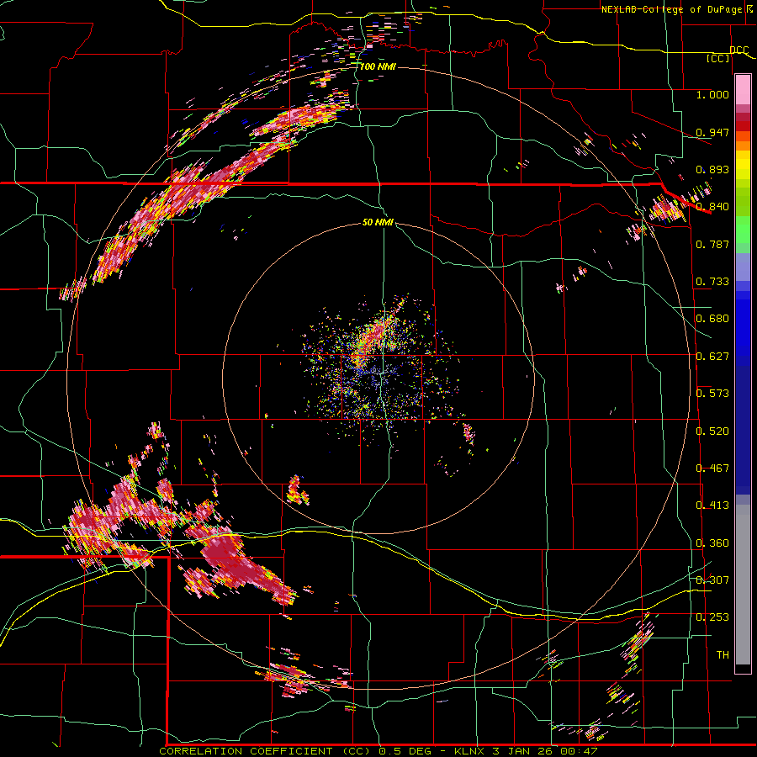Screen dimensions: 757x757
Task: Pick the light pink top color bar segment
Action: point(743,90)
